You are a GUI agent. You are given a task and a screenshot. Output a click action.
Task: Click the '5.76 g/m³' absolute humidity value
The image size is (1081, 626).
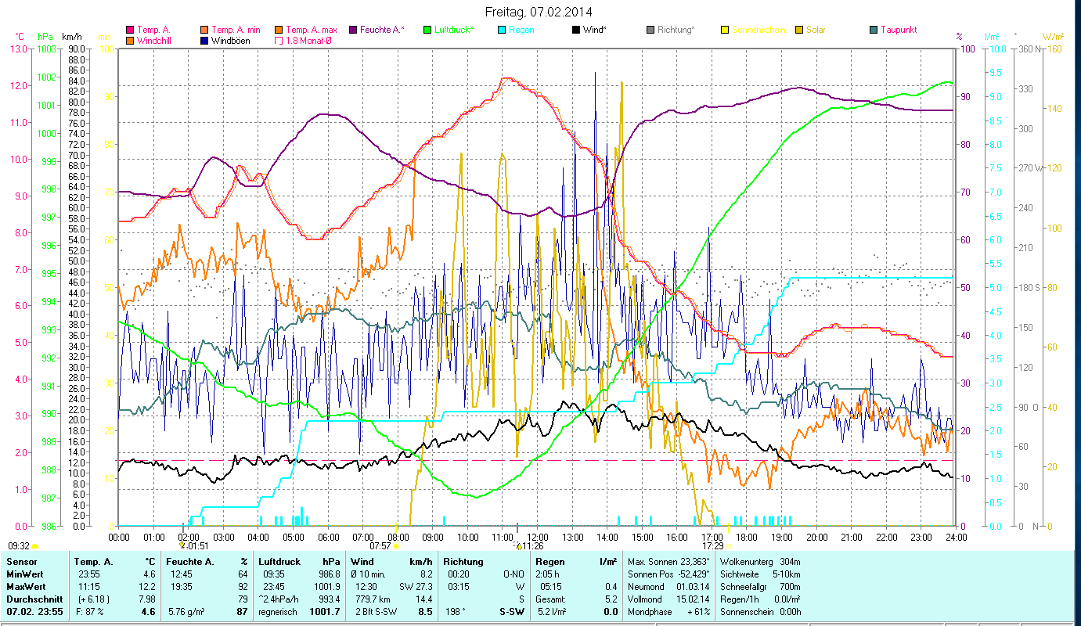(x=188, y=612)
